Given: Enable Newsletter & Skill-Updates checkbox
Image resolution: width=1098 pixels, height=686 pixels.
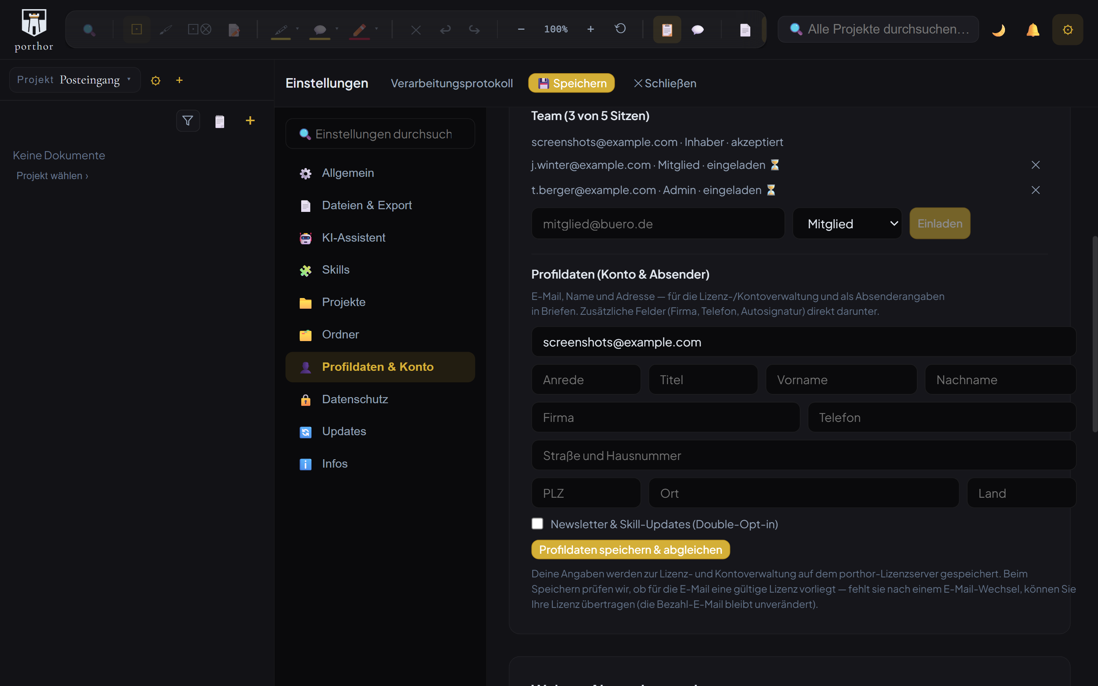Looking at the screenshot, I should click(537, 524).
